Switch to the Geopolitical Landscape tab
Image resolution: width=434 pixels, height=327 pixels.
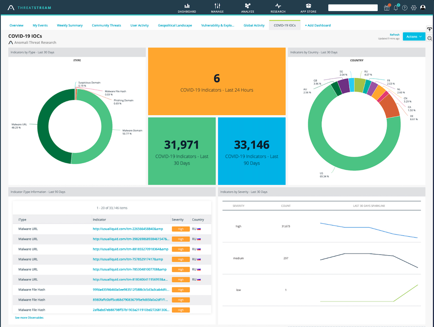pos(175,25)
